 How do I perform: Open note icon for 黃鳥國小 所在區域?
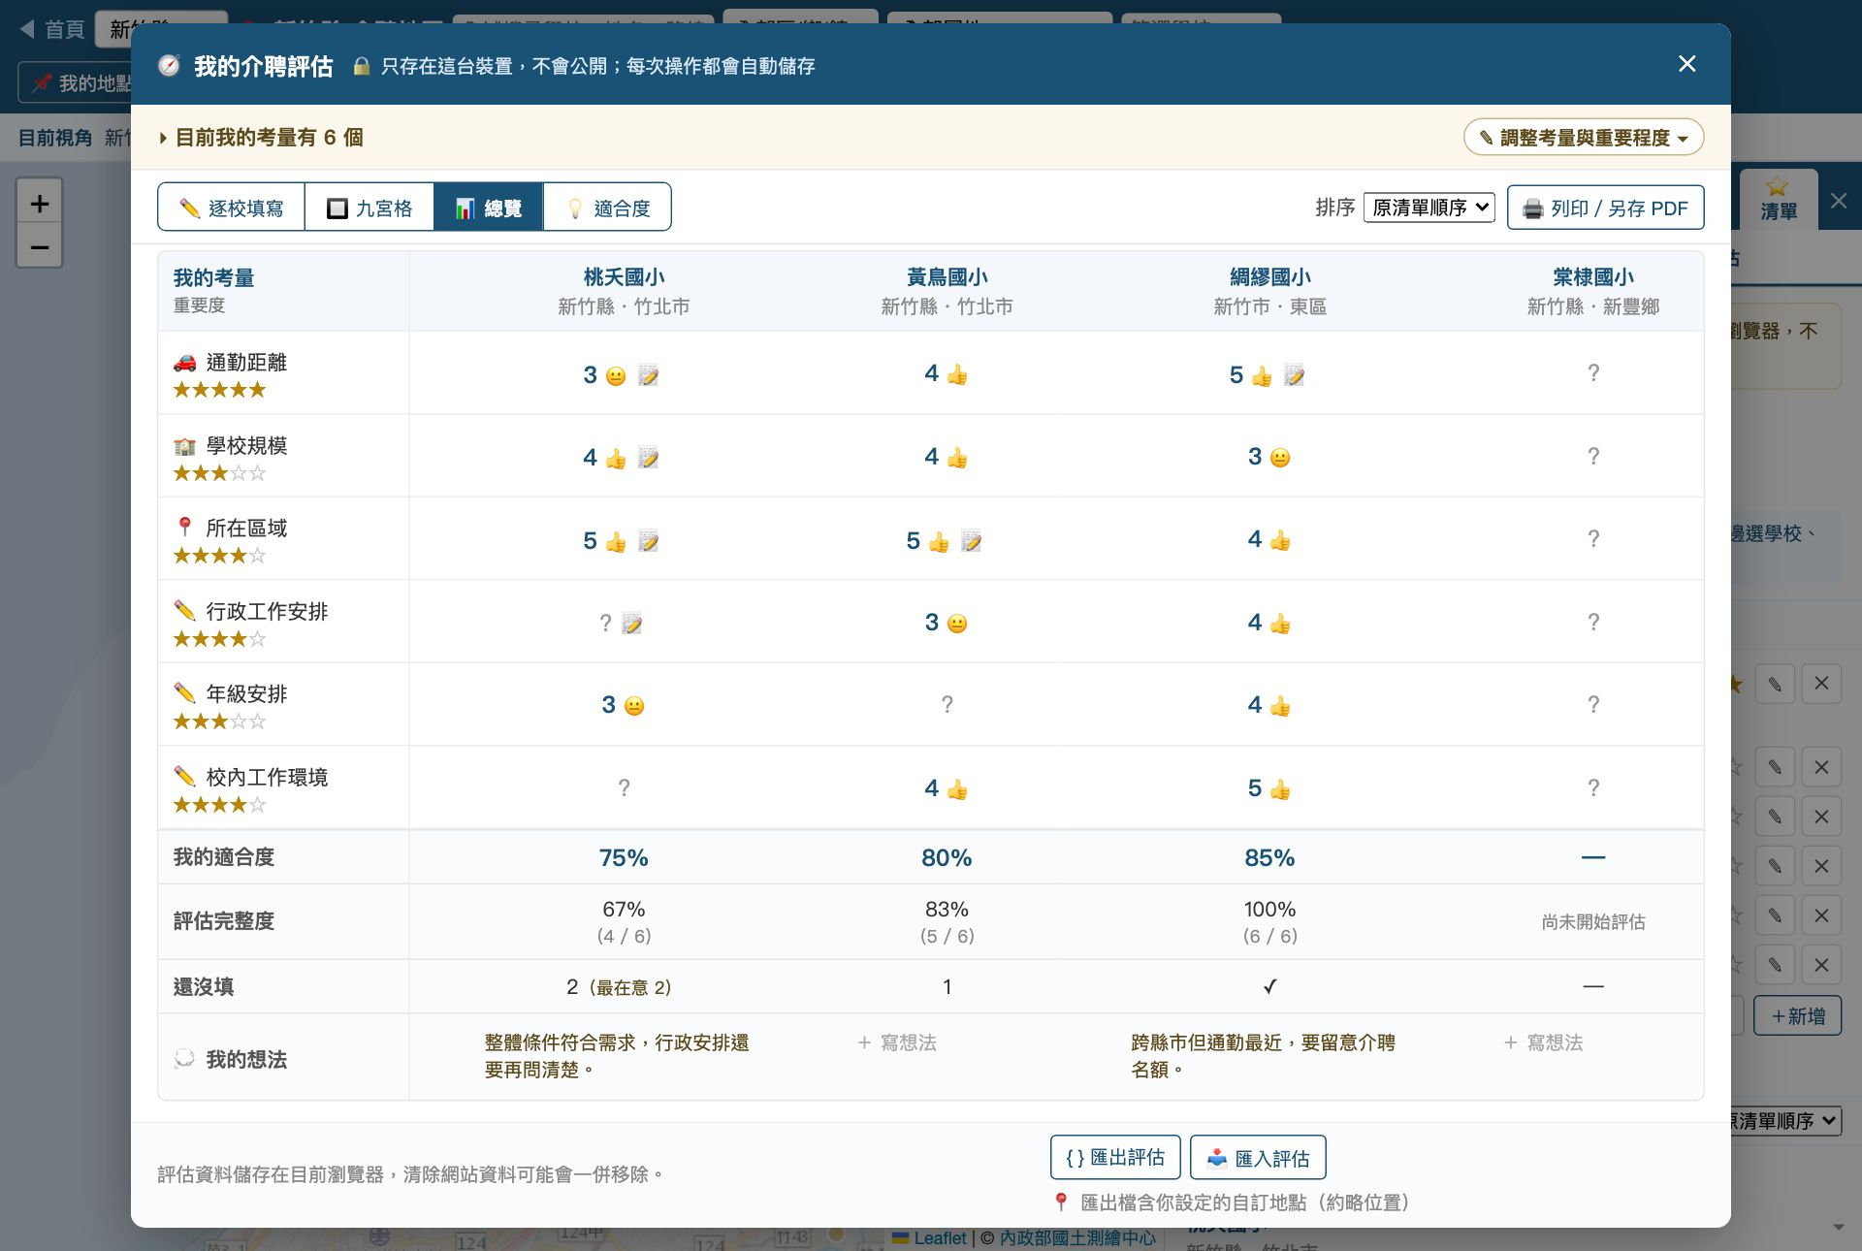972,541
